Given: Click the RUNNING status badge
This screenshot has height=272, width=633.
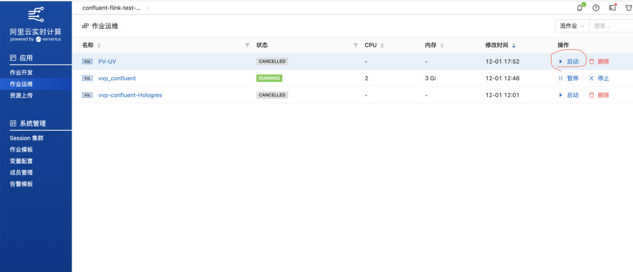Looking at the screenshot, I should pyautogui.click(x=269, y=78).
